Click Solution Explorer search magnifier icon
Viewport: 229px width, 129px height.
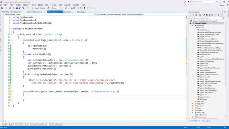224,18
